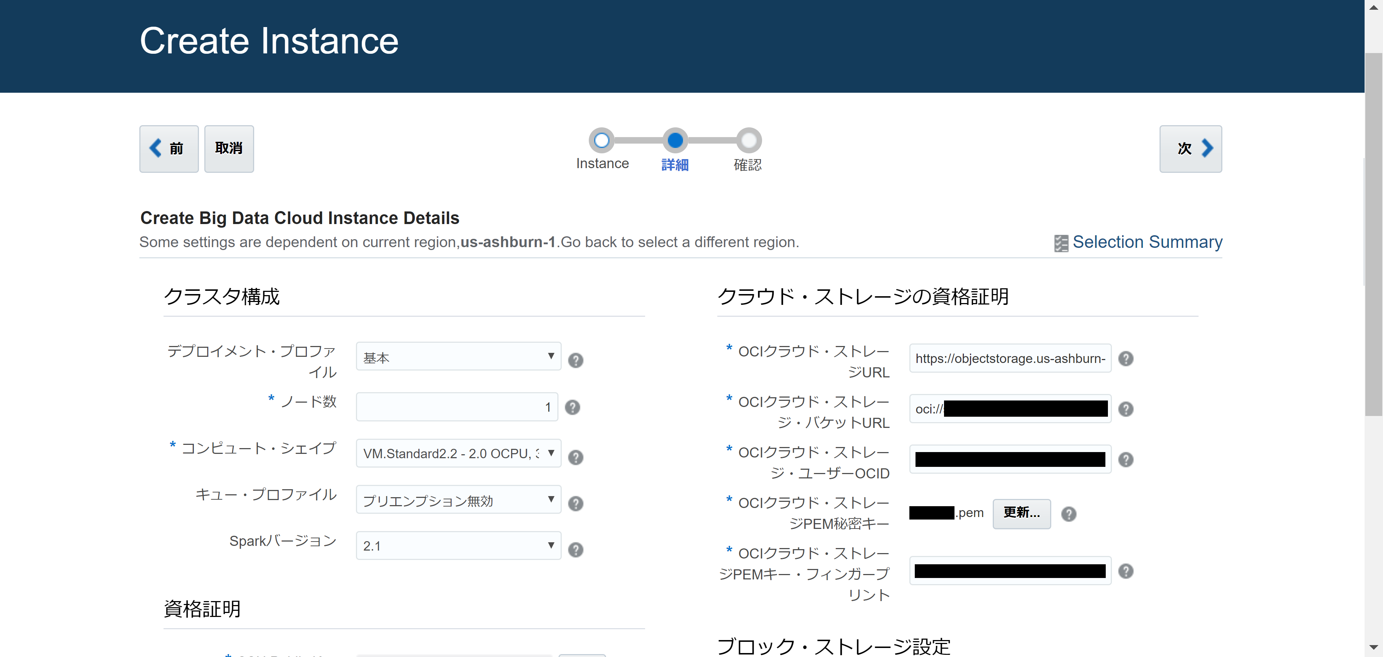Click help icon next to PEM fingerprint field
Viewport: 1383px width, 657px height.
[1125, 570]
